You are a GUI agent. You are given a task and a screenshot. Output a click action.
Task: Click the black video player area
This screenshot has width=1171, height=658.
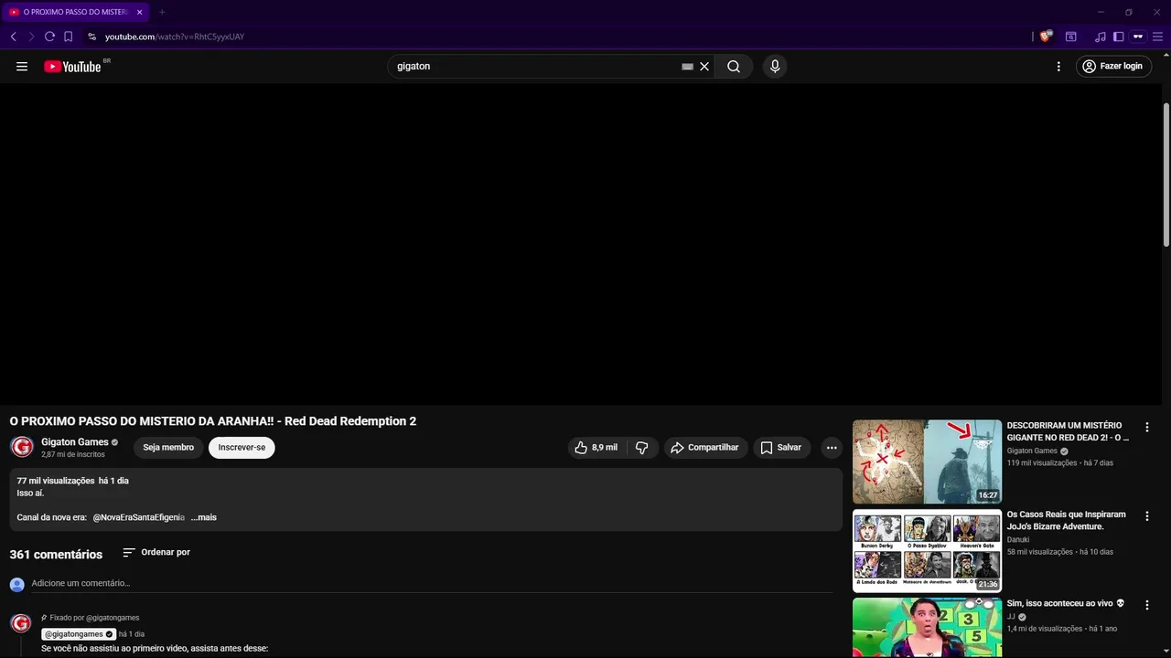580,243
